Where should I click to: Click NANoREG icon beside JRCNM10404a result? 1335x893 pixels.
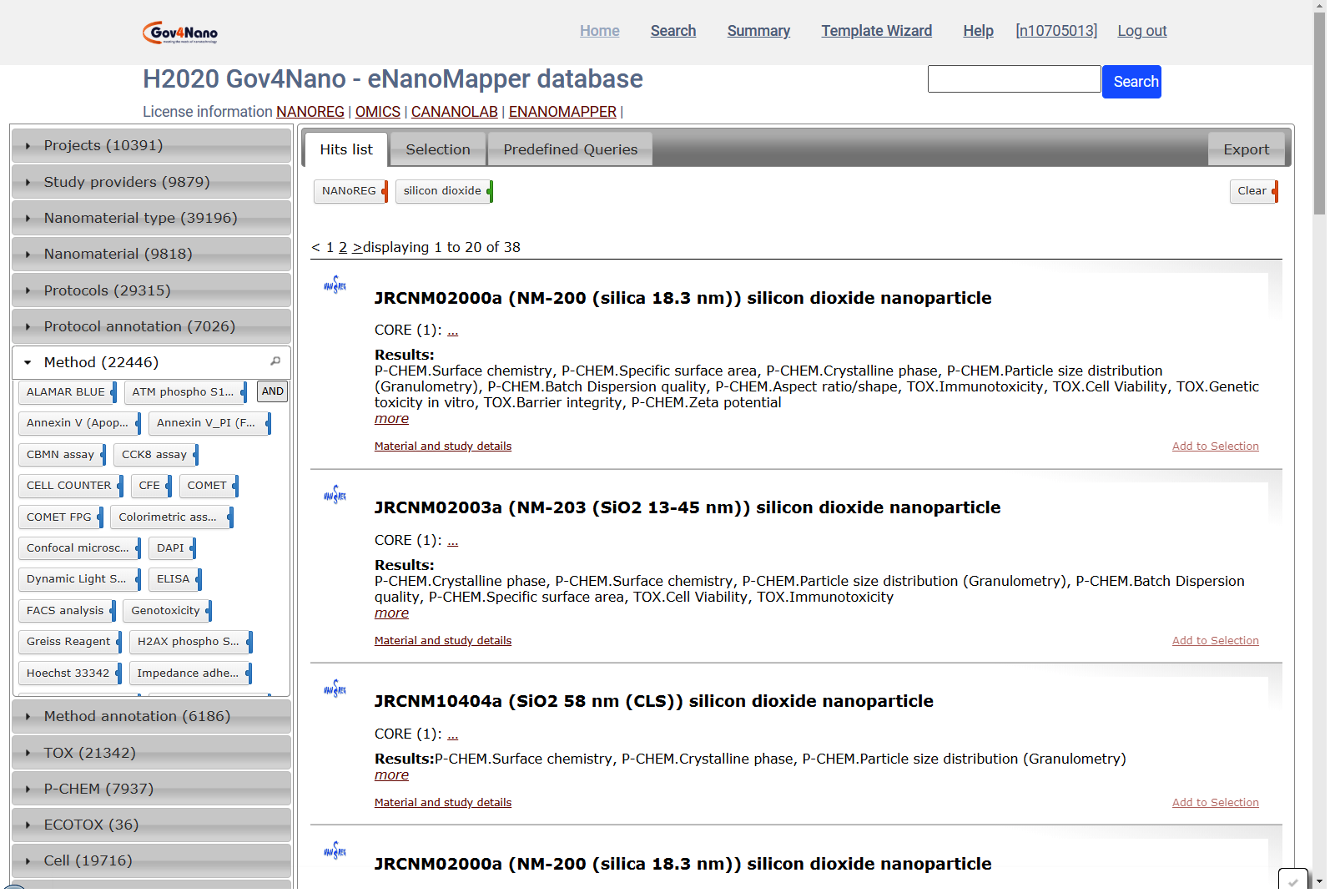(x=335, y=689)
